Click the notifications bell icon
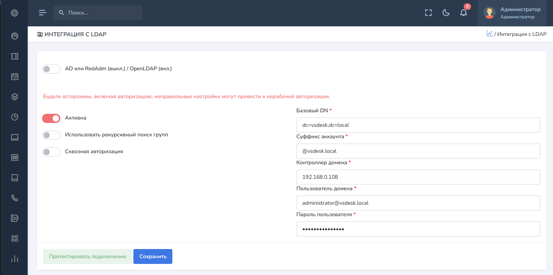 click(463, 13)
